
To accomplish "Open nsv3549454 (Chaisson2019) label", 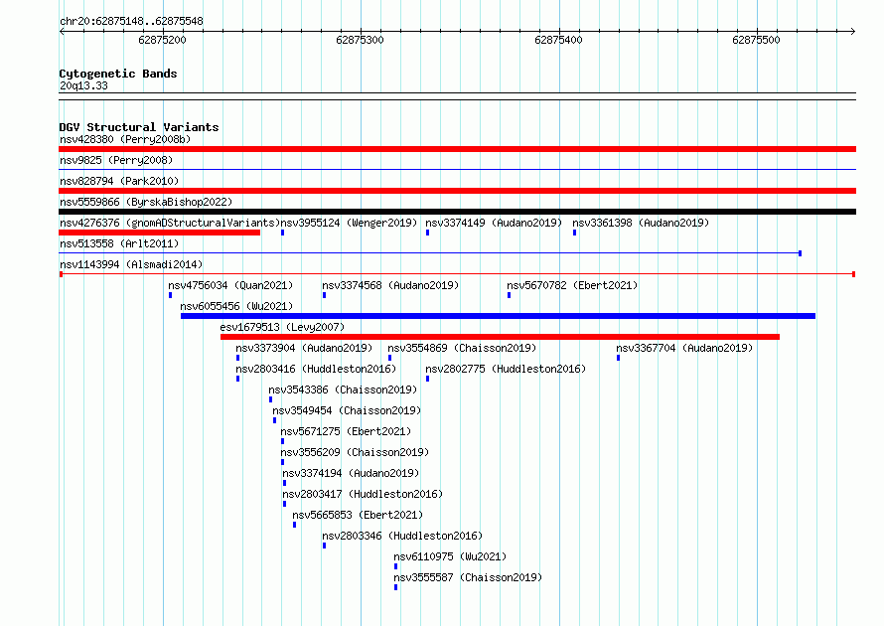I will tap(348, 410).
